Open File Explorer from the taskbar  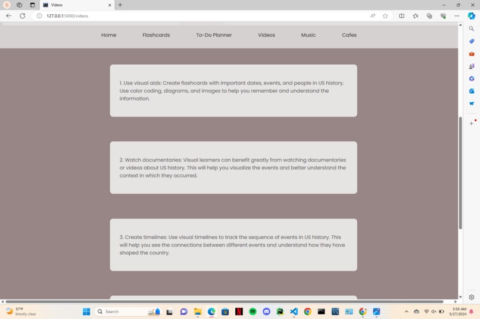pos(198,311)
